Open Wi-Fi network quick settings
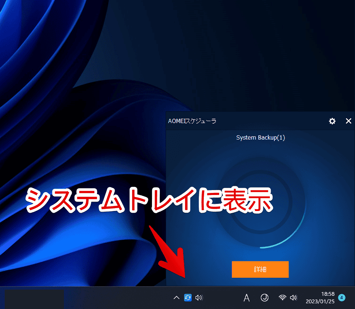The width and height of the screenshot is (355, 309). point(282,297)
